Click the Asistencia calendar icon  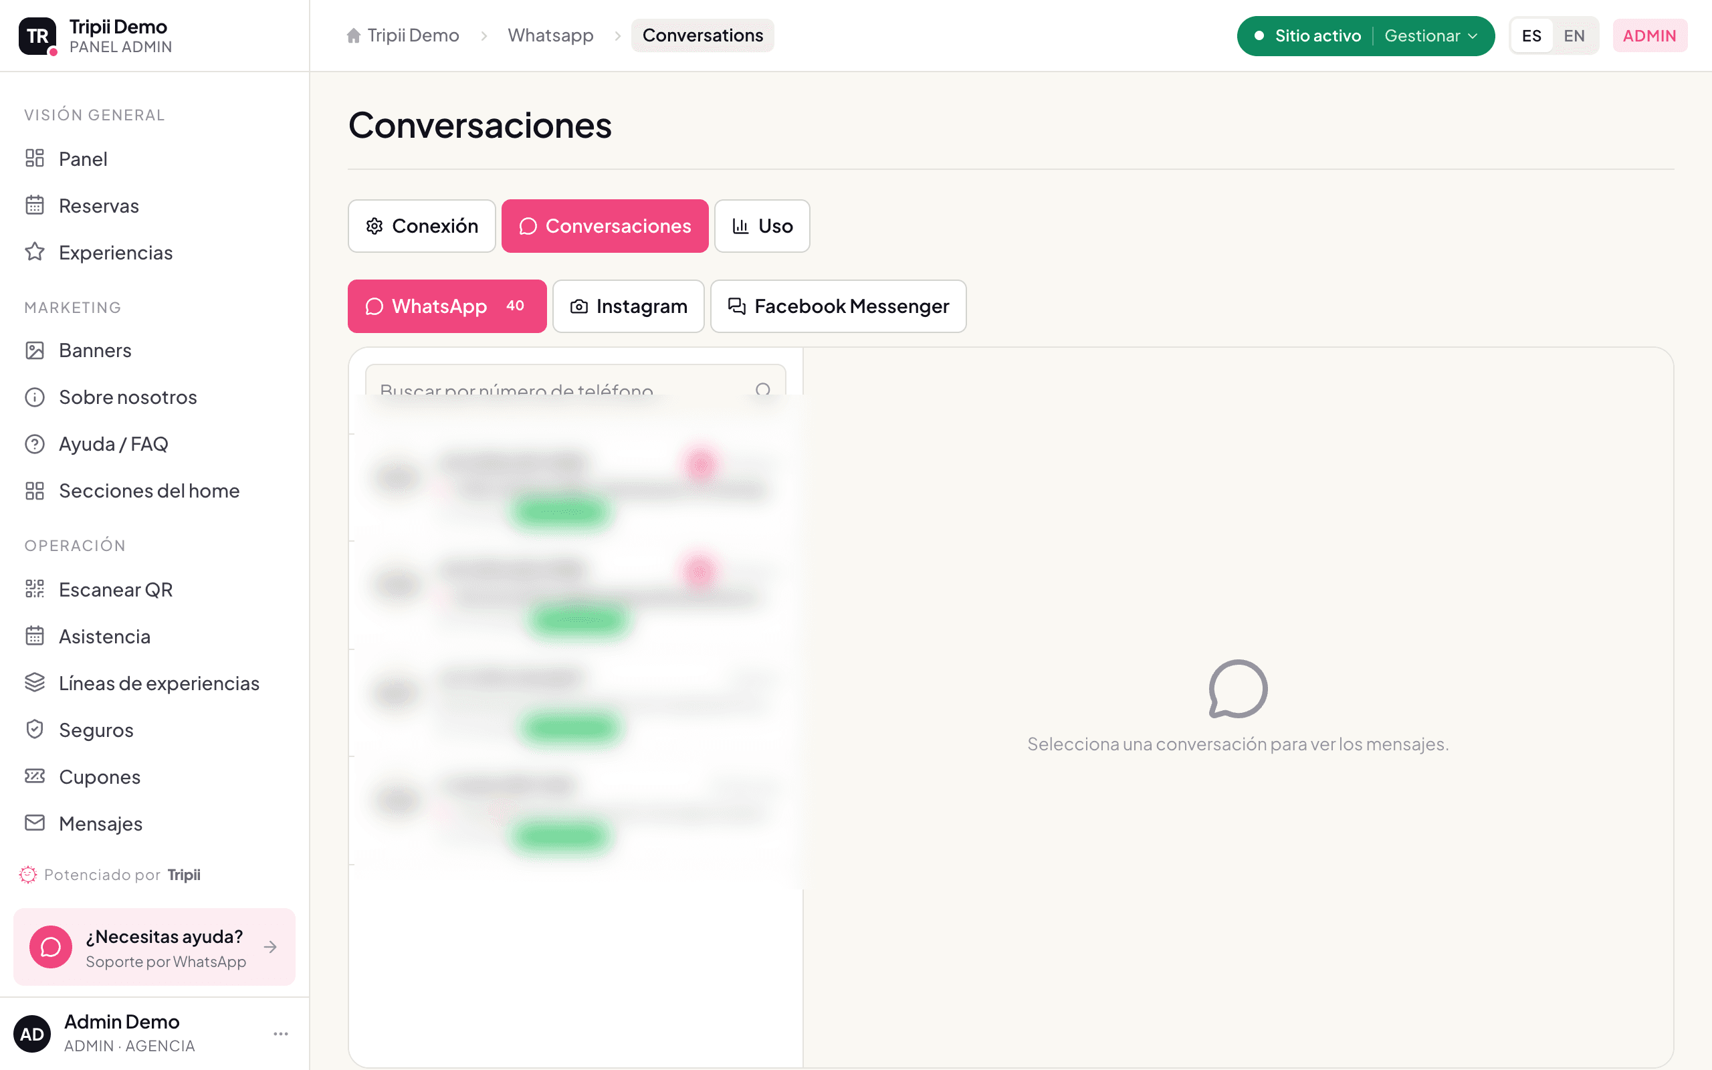[x=35, y=635]
